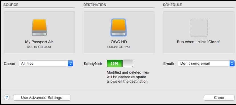Screen dimensions: 236x105
Task: Click the '618.46 GB used' label
Action: point(39,47)
